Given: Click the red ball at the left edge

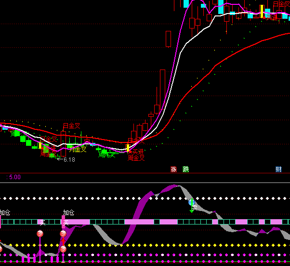Looking at the screenshot, I should pos(0,249).
